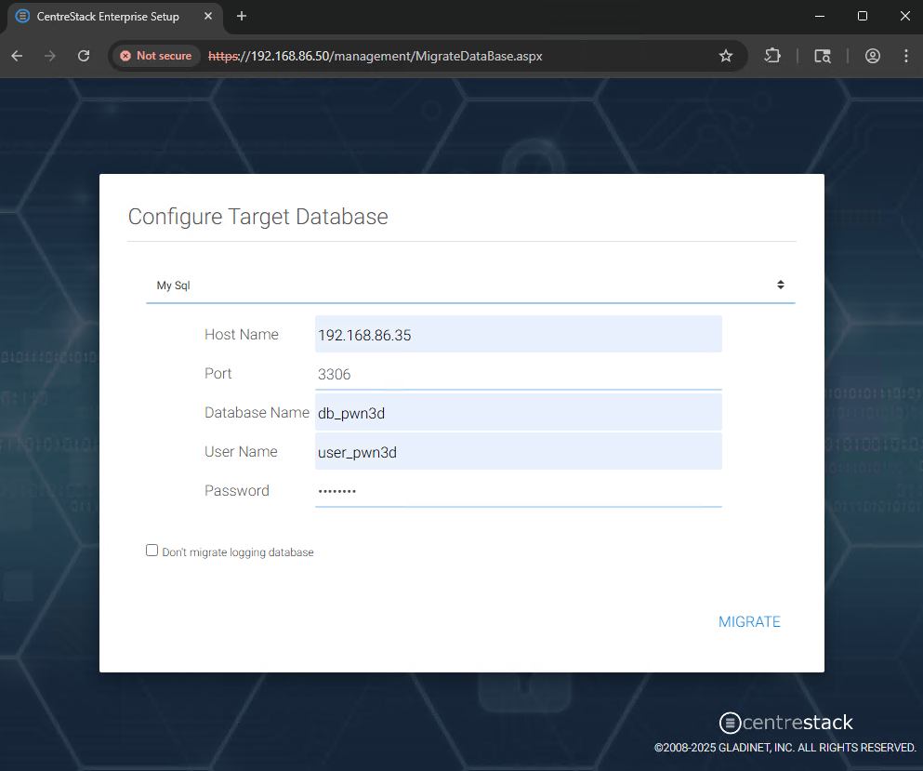Image resolution: width=923 pixels, height=771 pixels.
Task: Expand the My Sql database type dropdown
Action: [x=470, y=286]
